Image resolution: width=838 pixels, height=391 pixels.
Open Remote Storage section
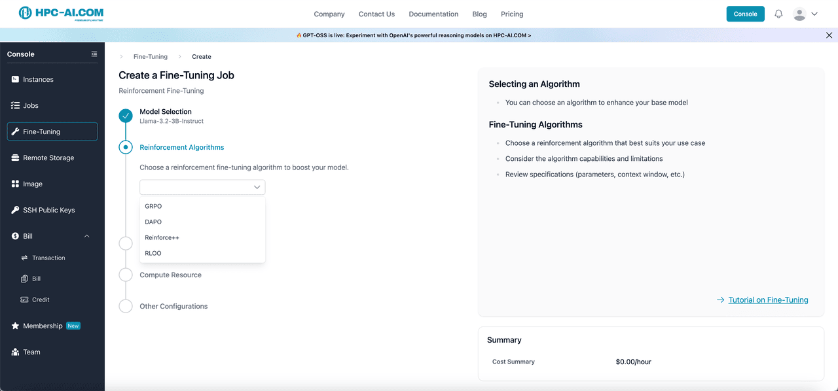pos(48,158)
